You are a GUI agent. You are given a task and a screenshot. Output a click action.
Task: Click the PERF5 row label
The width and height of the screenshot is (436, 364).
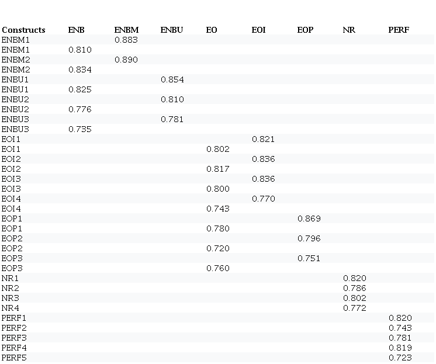click(14, 358)
